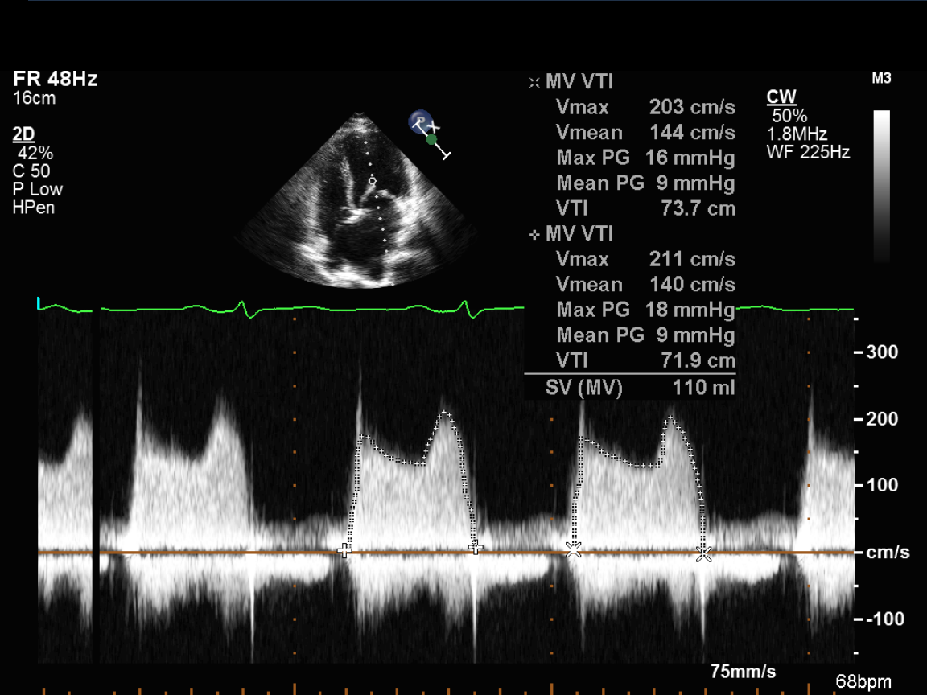Screen dimensions: 927x695
Task: Click the 68bpm heart rate readout
Action: point(863,682)
